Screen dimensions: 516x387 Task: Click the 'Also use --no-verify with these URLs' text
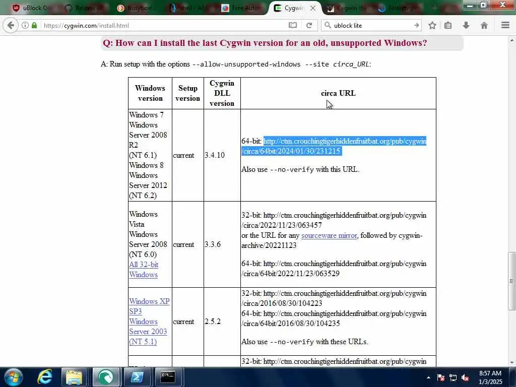pyautogui.click(x=305, y=342)
